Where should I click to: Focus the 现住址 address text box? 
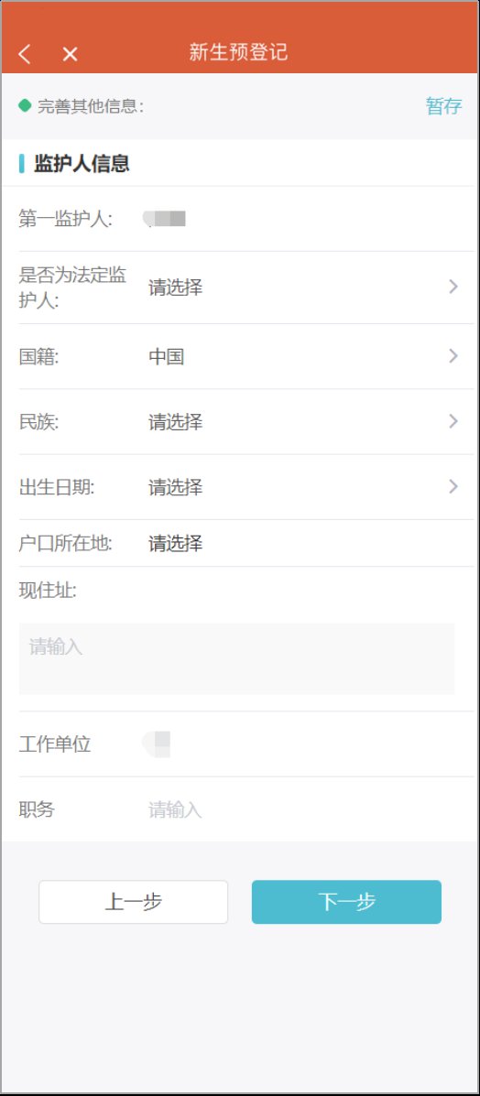pyautogui.click(x=236, y=658)
